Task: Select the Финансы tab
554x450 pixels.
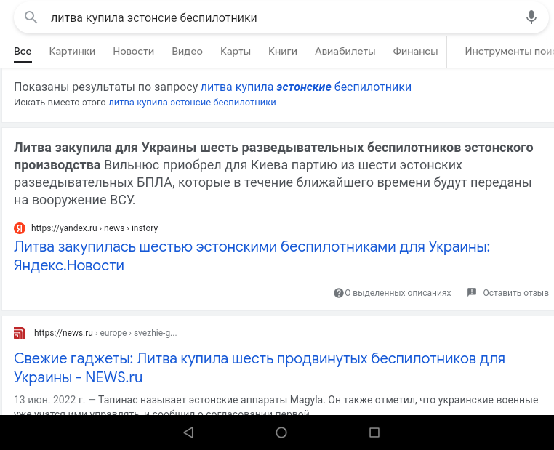Action: [416, 51]
